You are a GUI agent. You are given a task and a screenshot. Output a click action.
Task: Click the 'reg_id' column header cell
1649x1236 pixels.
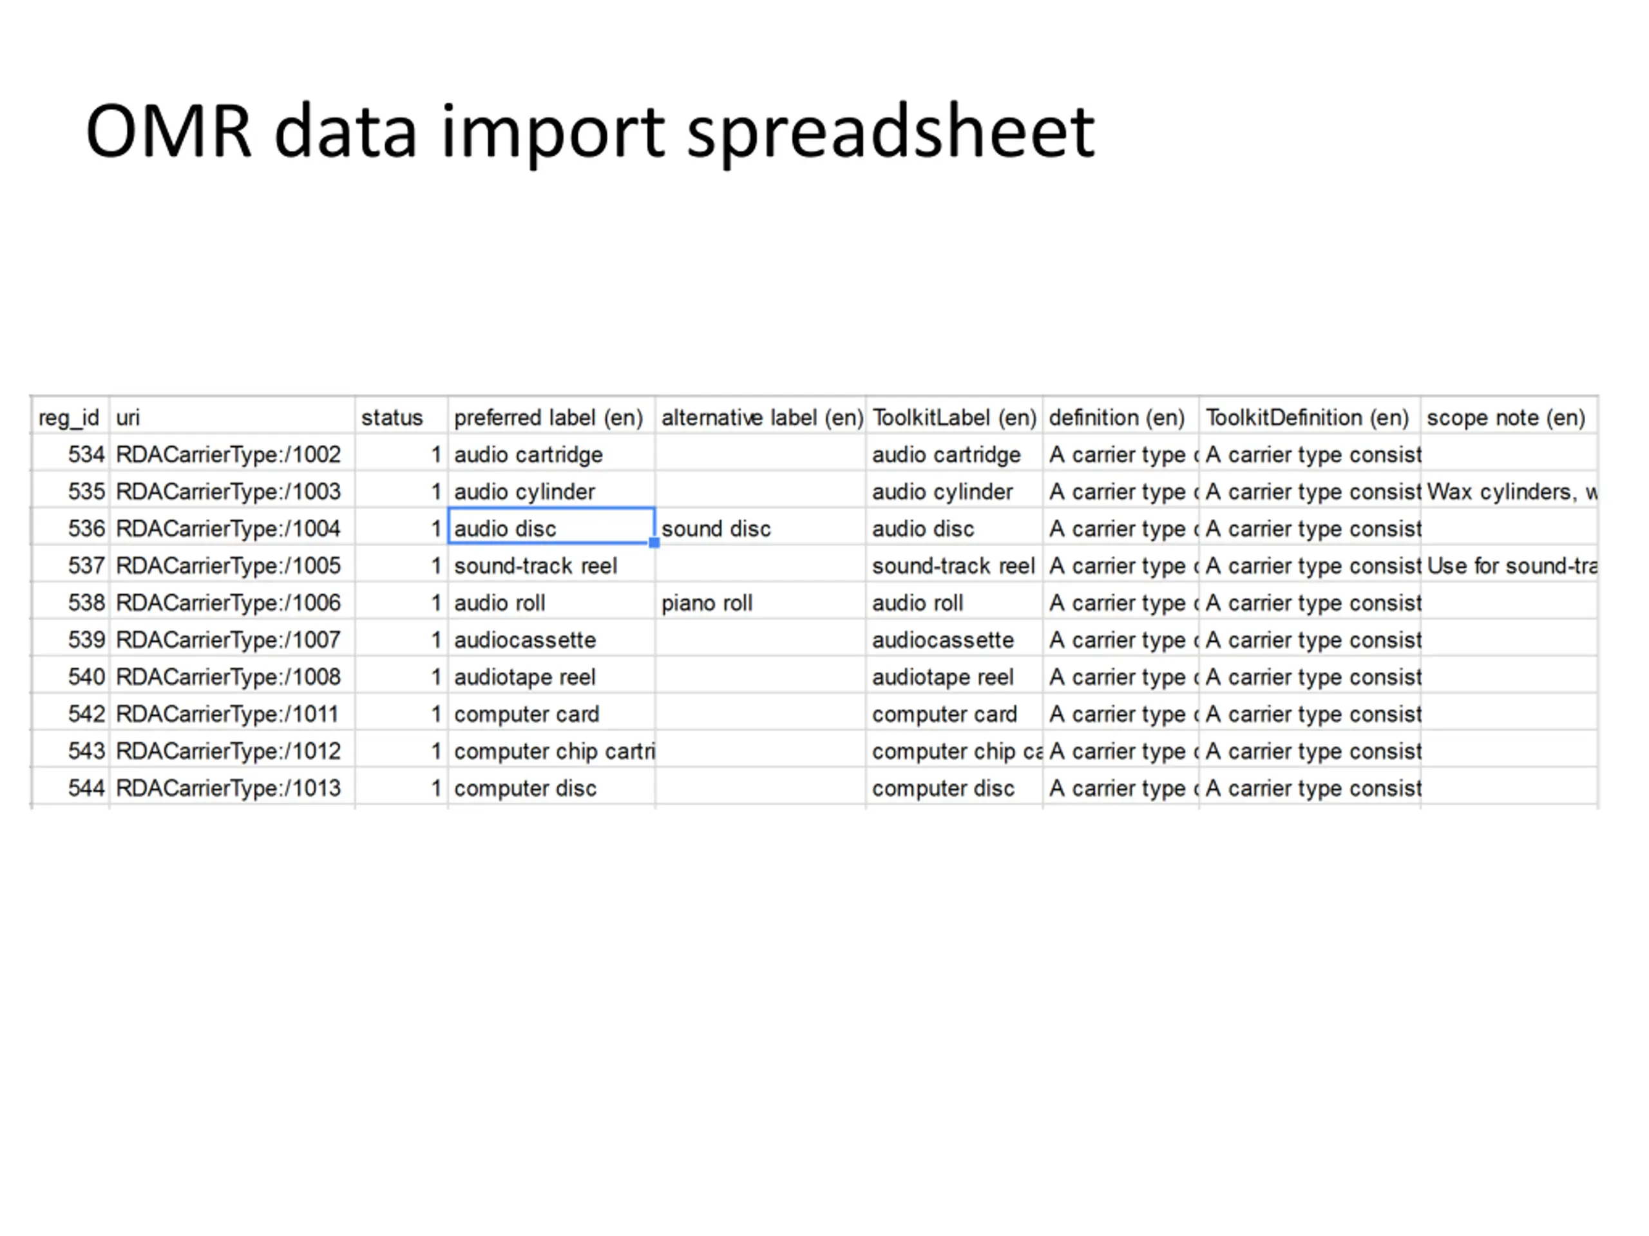[70, 417]
